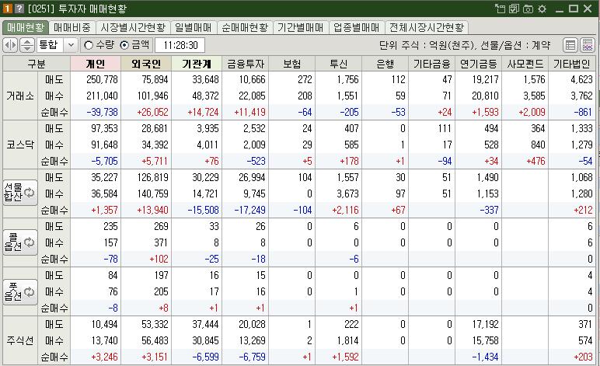The width and height of the screenshot is (600, 366).
Task: Open the 시장별시간현황 tab
Action: pyautogui.click(x=133, y=27)
